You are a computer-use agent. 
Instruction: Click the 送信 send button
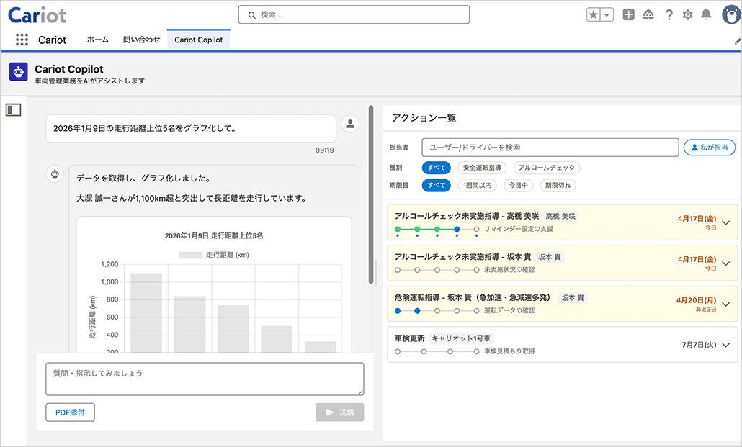(340, 412)
